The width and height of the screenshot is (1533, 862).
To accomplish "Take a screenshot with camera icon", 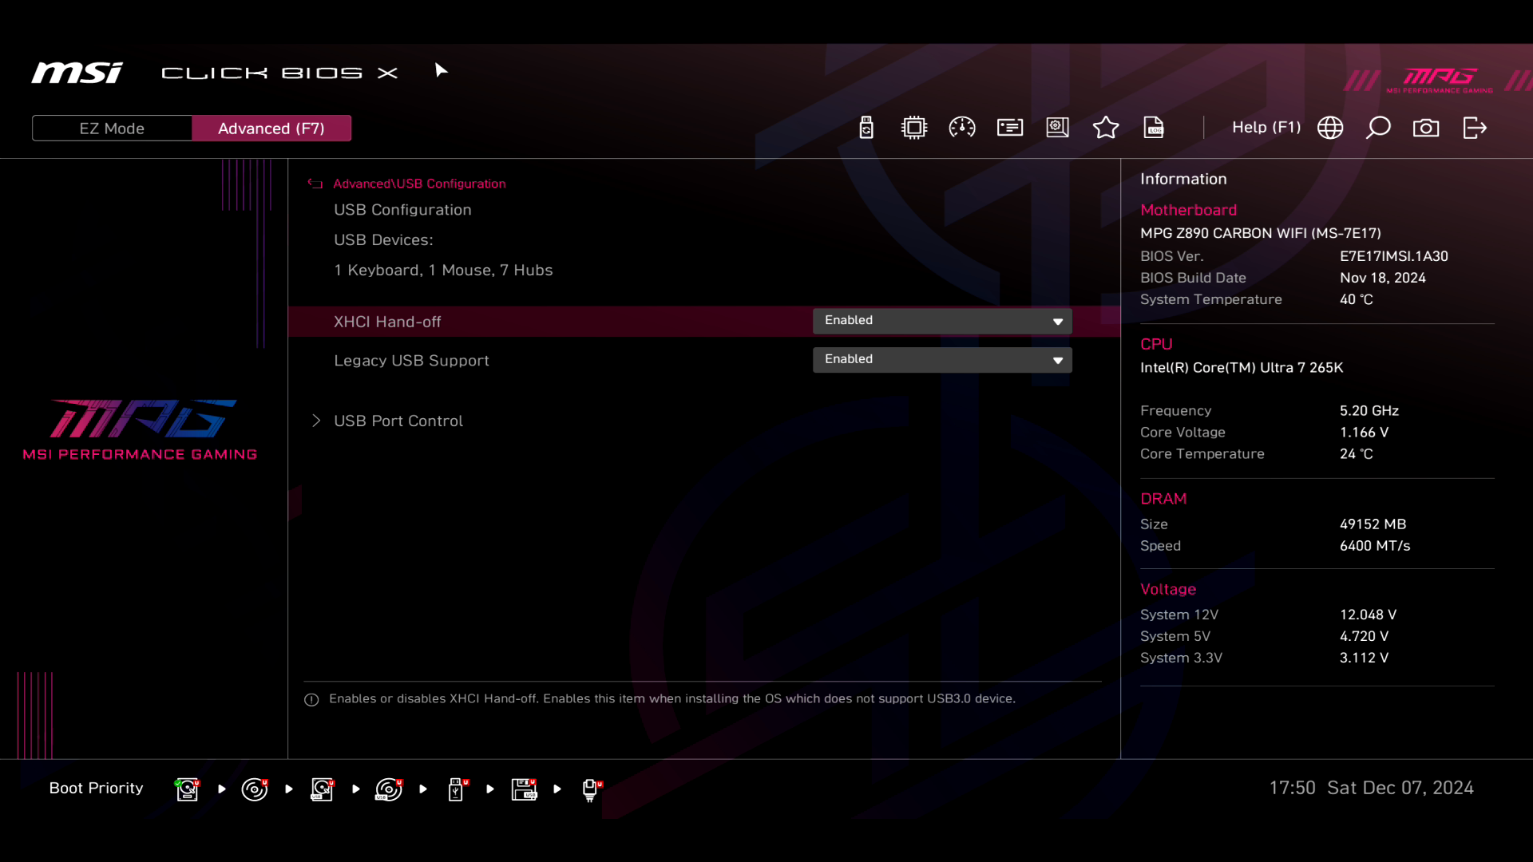I will click(x=1426, y=128).
